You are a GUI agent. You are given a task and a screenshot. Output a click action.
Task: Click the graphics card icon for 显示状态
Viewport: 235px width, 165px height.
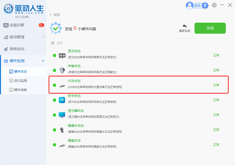62,56
